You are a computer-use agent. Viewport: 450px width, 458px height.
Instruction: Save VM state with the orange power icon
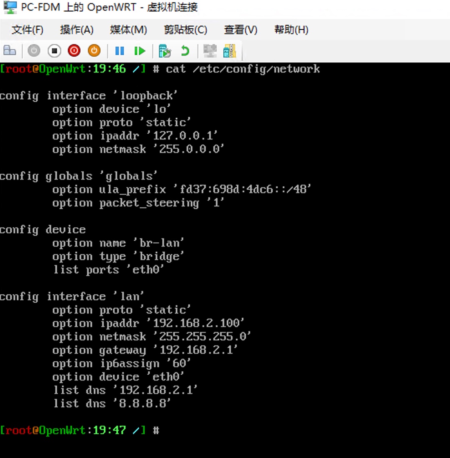click(94, 51)
